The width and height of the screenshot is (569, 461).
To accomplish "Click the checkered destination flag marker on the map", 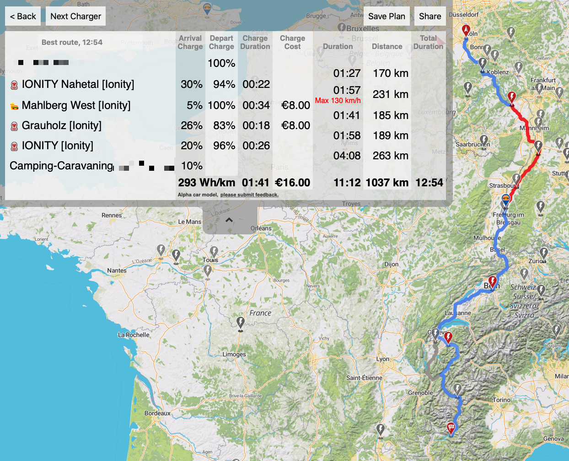I will 451,428.
